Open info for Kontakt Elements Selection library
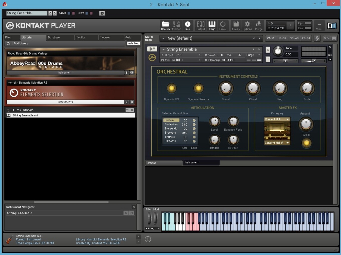 coord(127,102)
